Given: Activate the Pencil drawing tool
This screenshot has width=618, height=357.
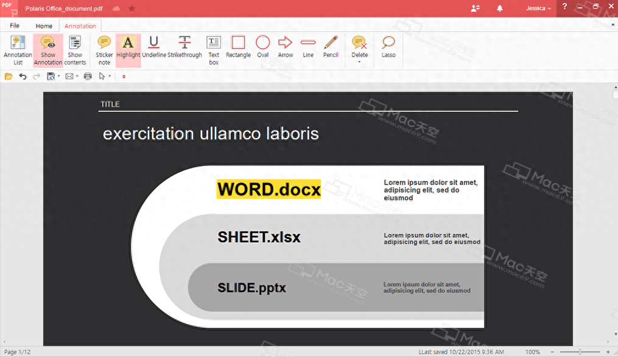Looking at the screenshot, I should (x=331, y=49).
